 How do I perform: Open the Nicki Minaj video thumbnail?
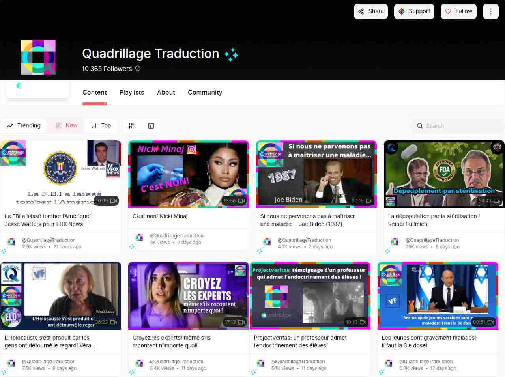pyautogui.click(x=189, y=174)
